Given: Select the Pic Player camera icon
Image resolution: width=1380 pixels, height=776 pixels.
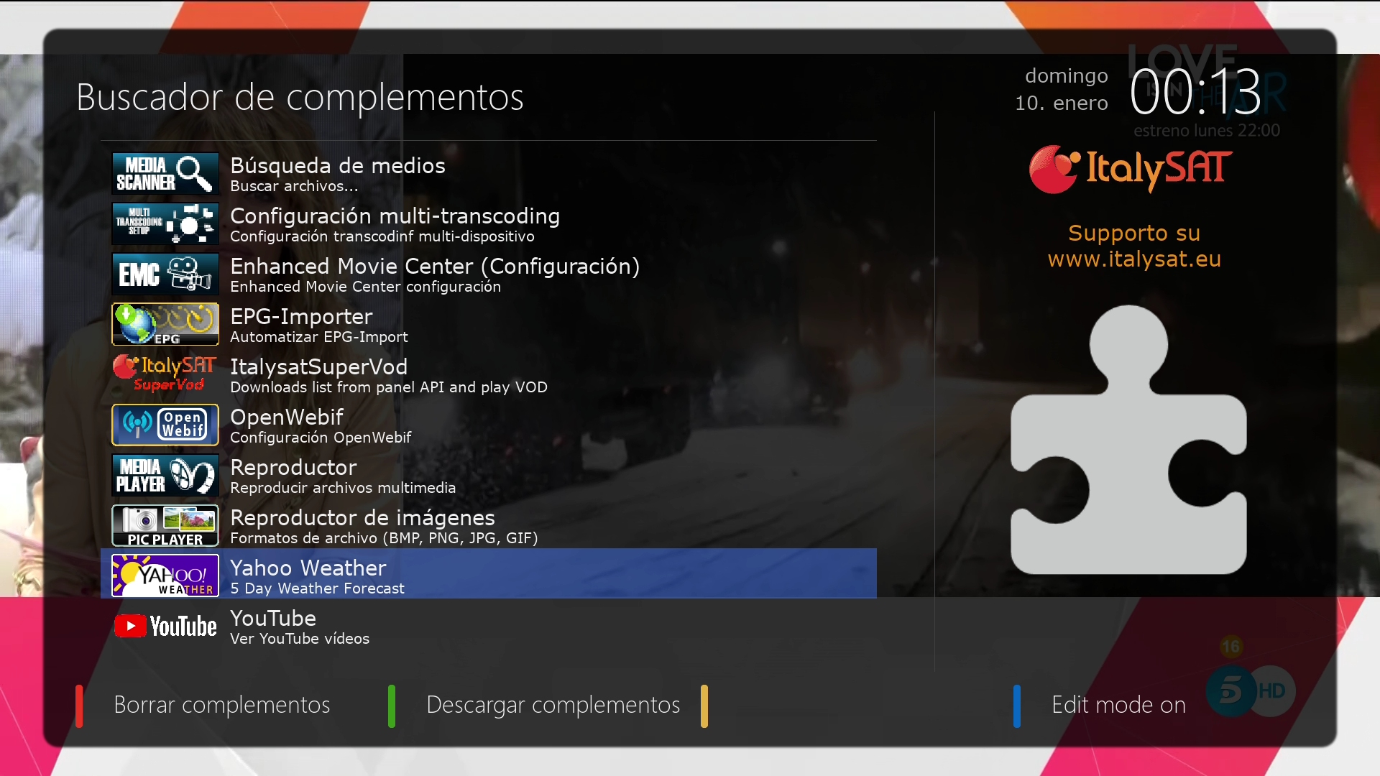Looking at the screenshot, I should coord(165,525).
